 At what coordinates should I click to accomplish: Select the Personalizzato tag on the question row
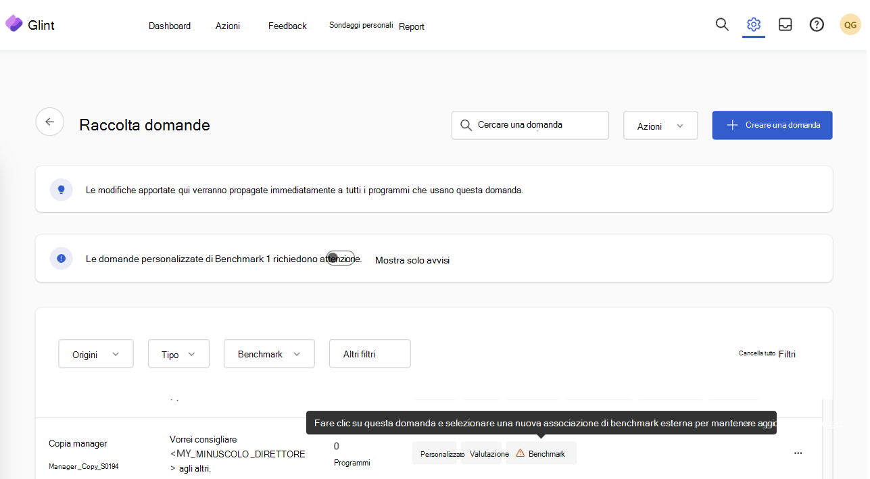pos(435,453)
